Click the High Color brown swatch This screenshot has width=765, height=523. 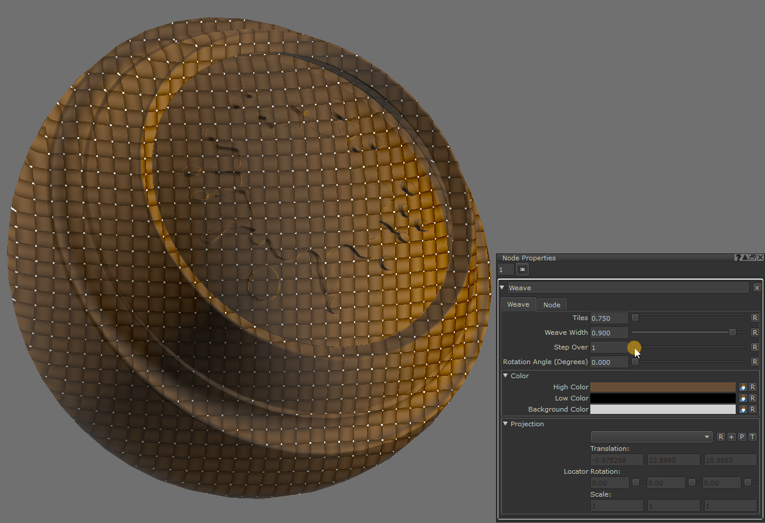(x=662, y=387)
